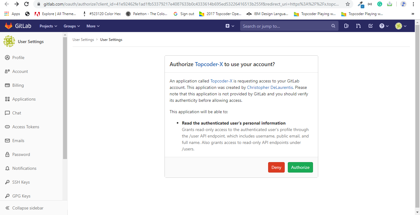Reload the page

pyautogui.click(x=26, y=4)
